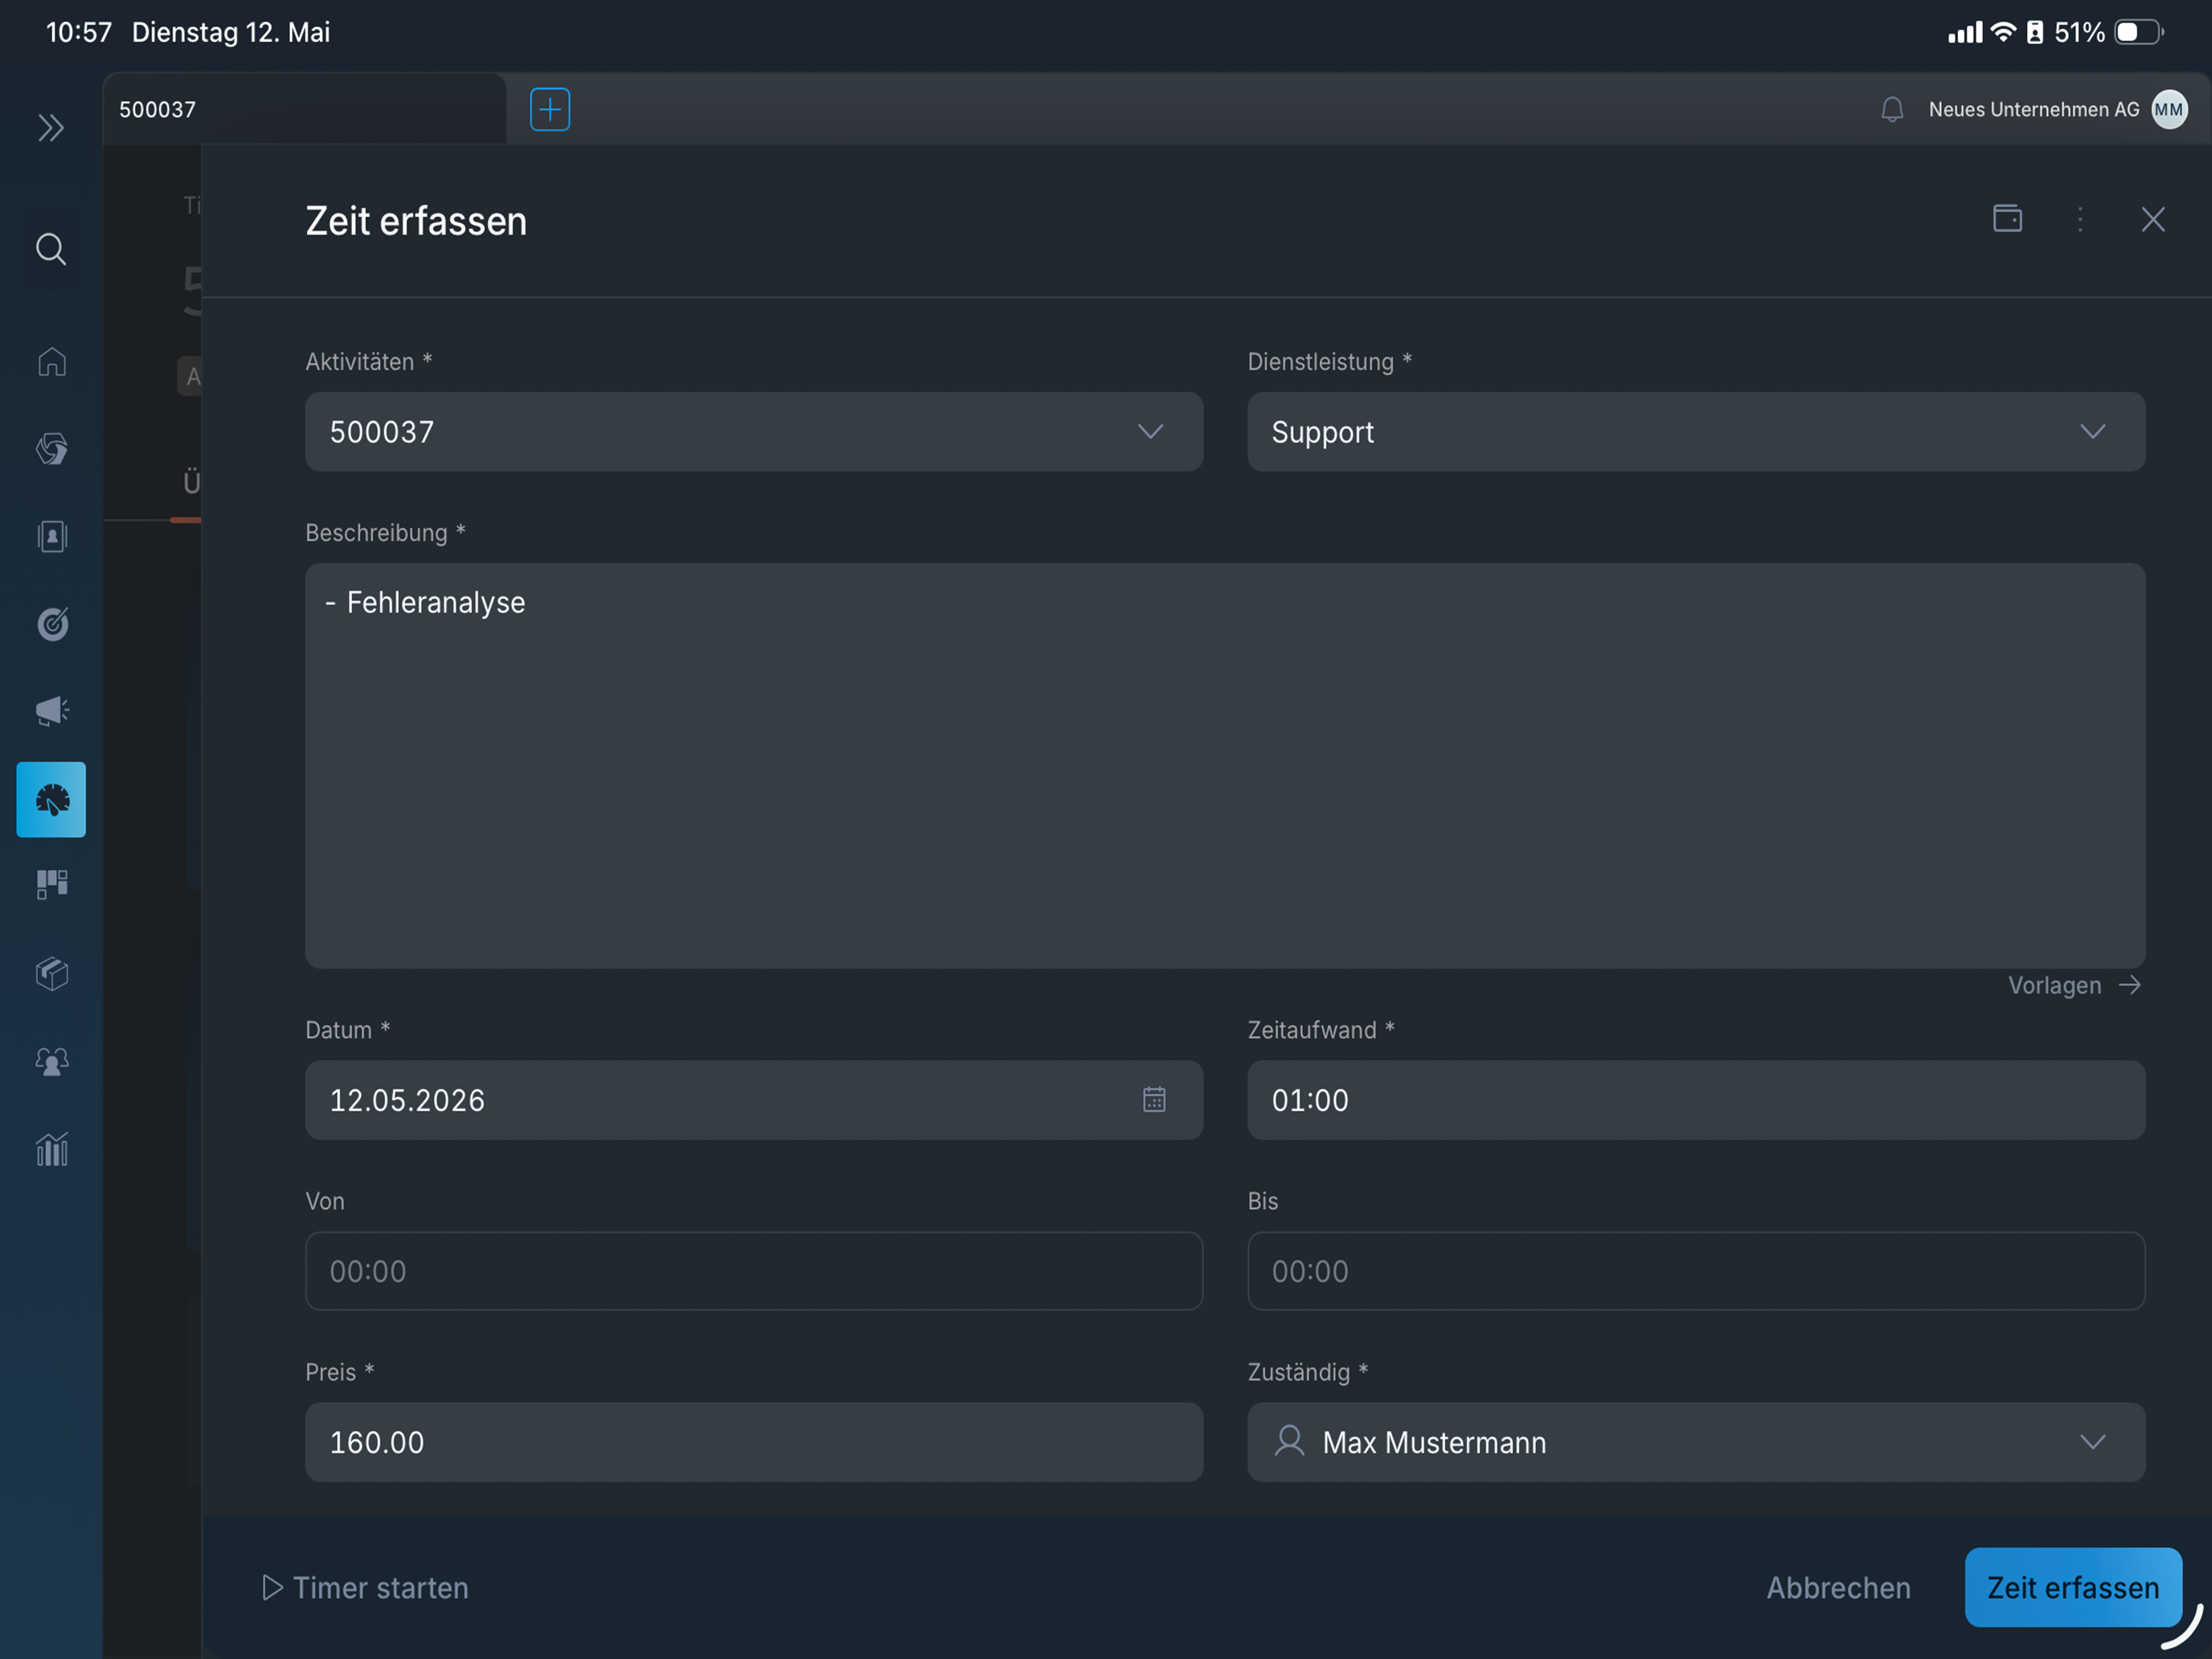Expand the sidebar with double chevron
This screenshot has width=2212, height=1659.
coord(51,128)
